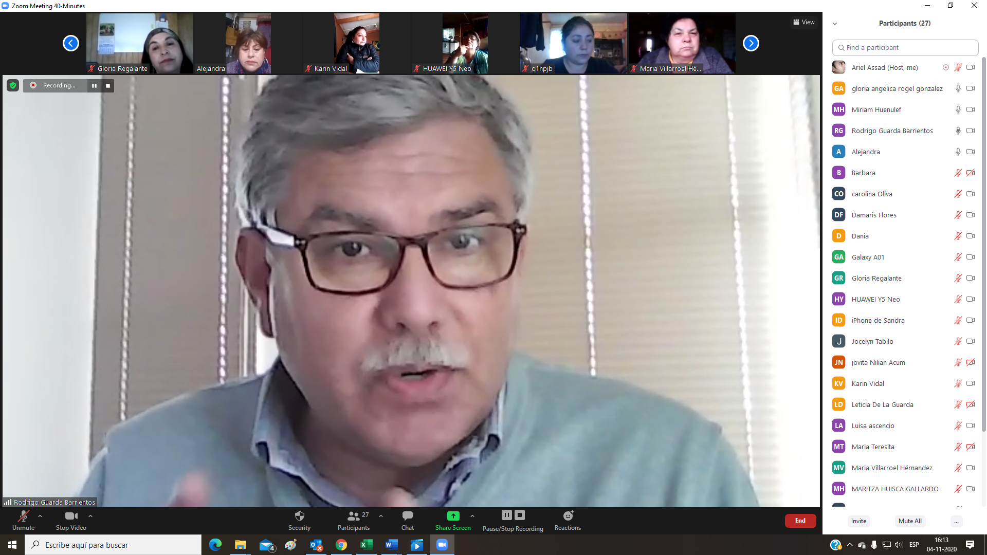The height and width of the screenshot is (555, 987).
Task: Select Gloria Regalante video thumbnail
Action: click(x=140, y=43)
